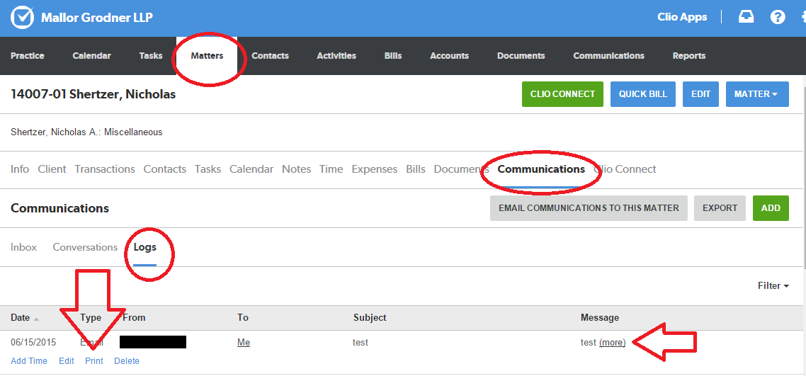Open the Documents item in top navigation
Viewport: 806px width, 376px height.
[x=521, y=56]
